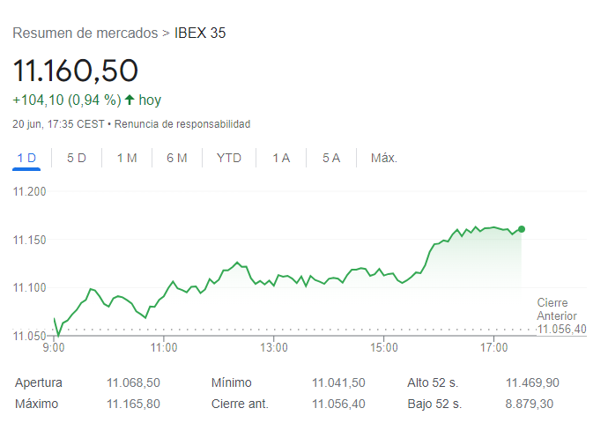Screen dimensions: 608x423
Task: Click the chart line near 13:00
Action: [274, 281]
